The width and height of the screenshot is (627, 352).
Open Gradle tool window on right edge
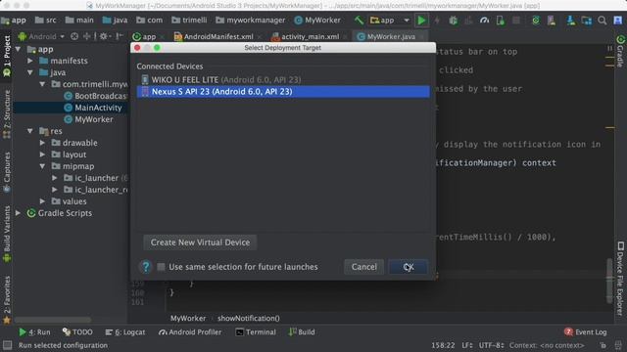(620, 51)
